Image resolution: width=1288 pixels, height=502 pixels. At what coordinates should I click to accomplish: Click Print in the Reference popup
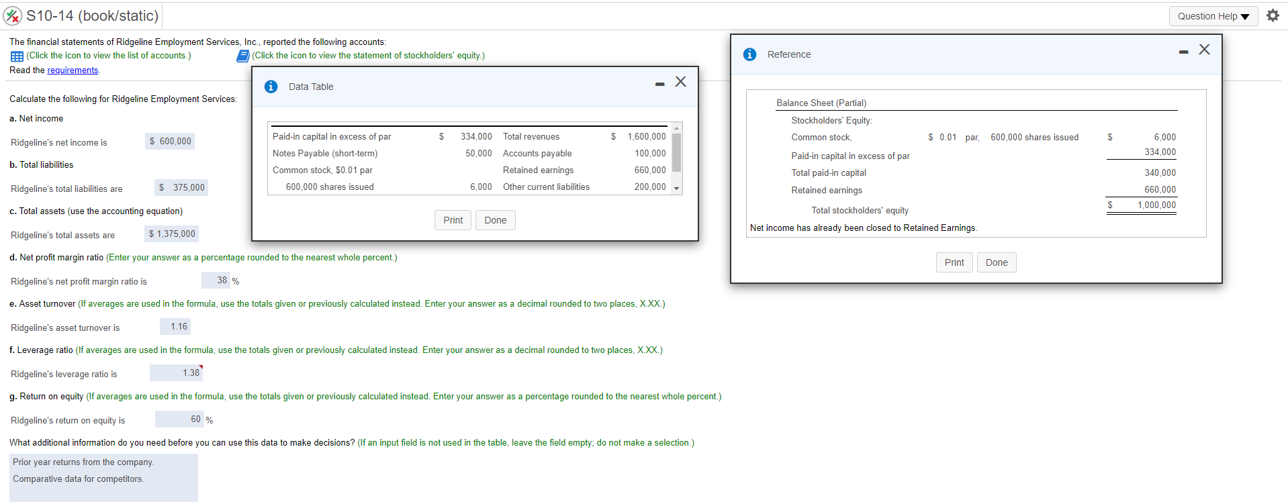954,262
